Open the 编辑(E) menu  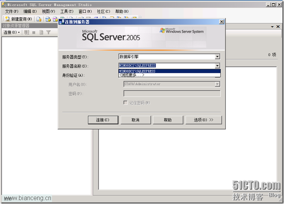click(30, 11)
